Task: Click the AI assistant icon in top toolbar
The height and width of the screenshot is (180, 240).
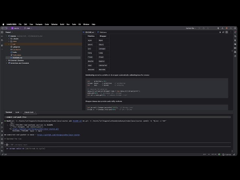Action: pyautogui.click(x=218, y=28)
